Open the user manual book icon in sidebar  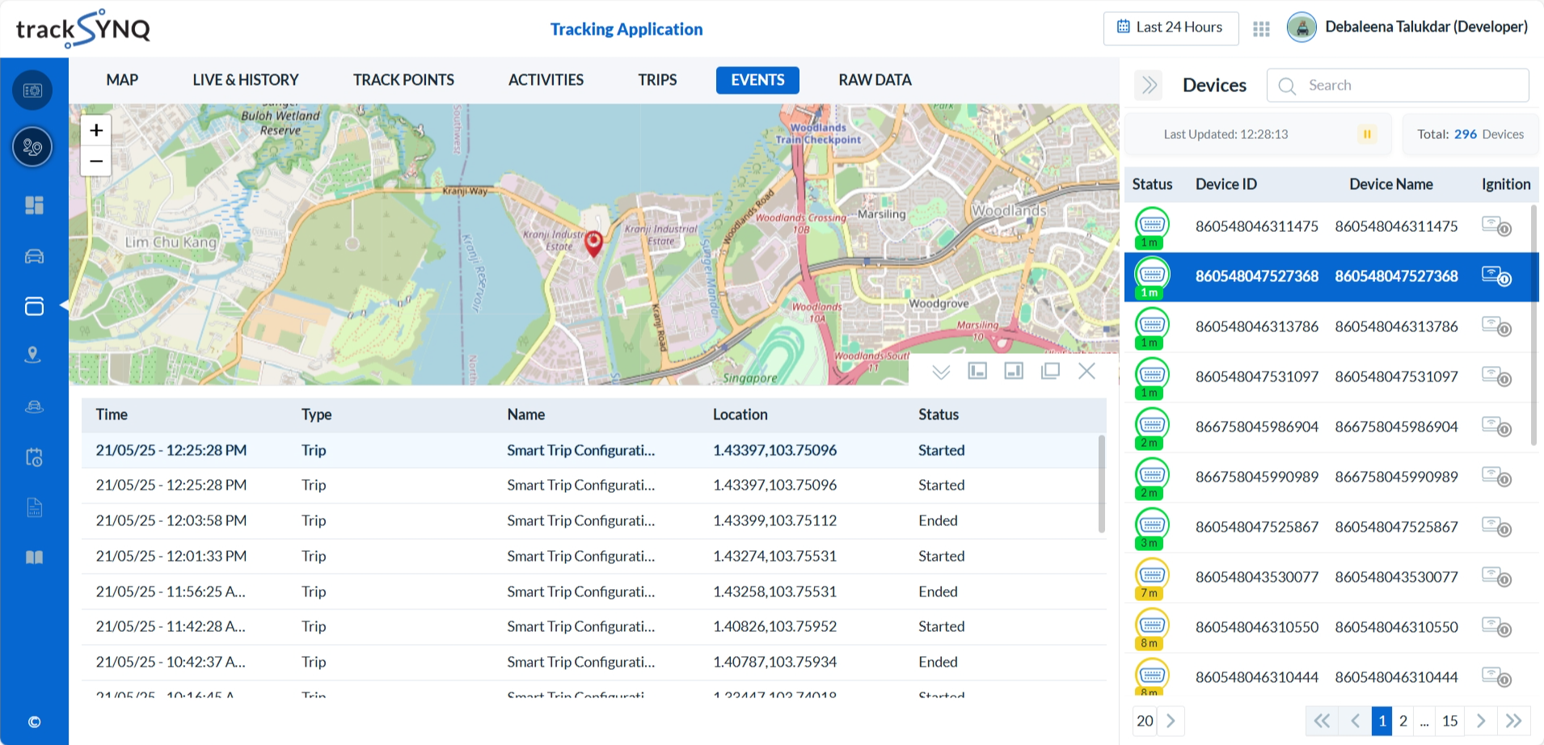point(32,557)
